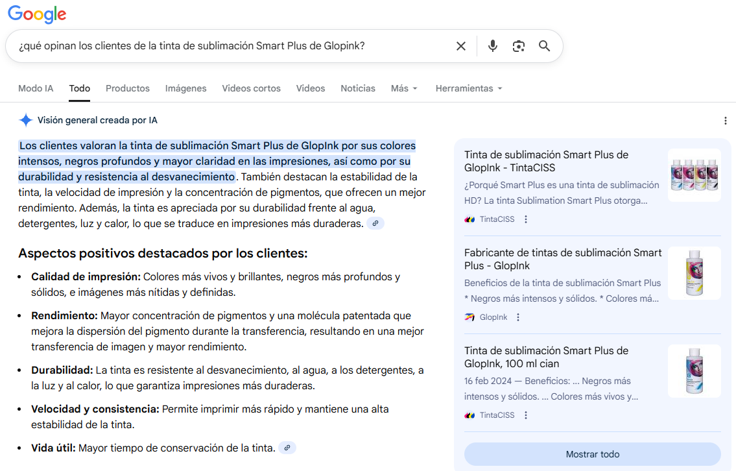The image size is (736, 471).
Task: Click the magnifying glass search button
Action: pyautogui.click(x=544, y=46)
